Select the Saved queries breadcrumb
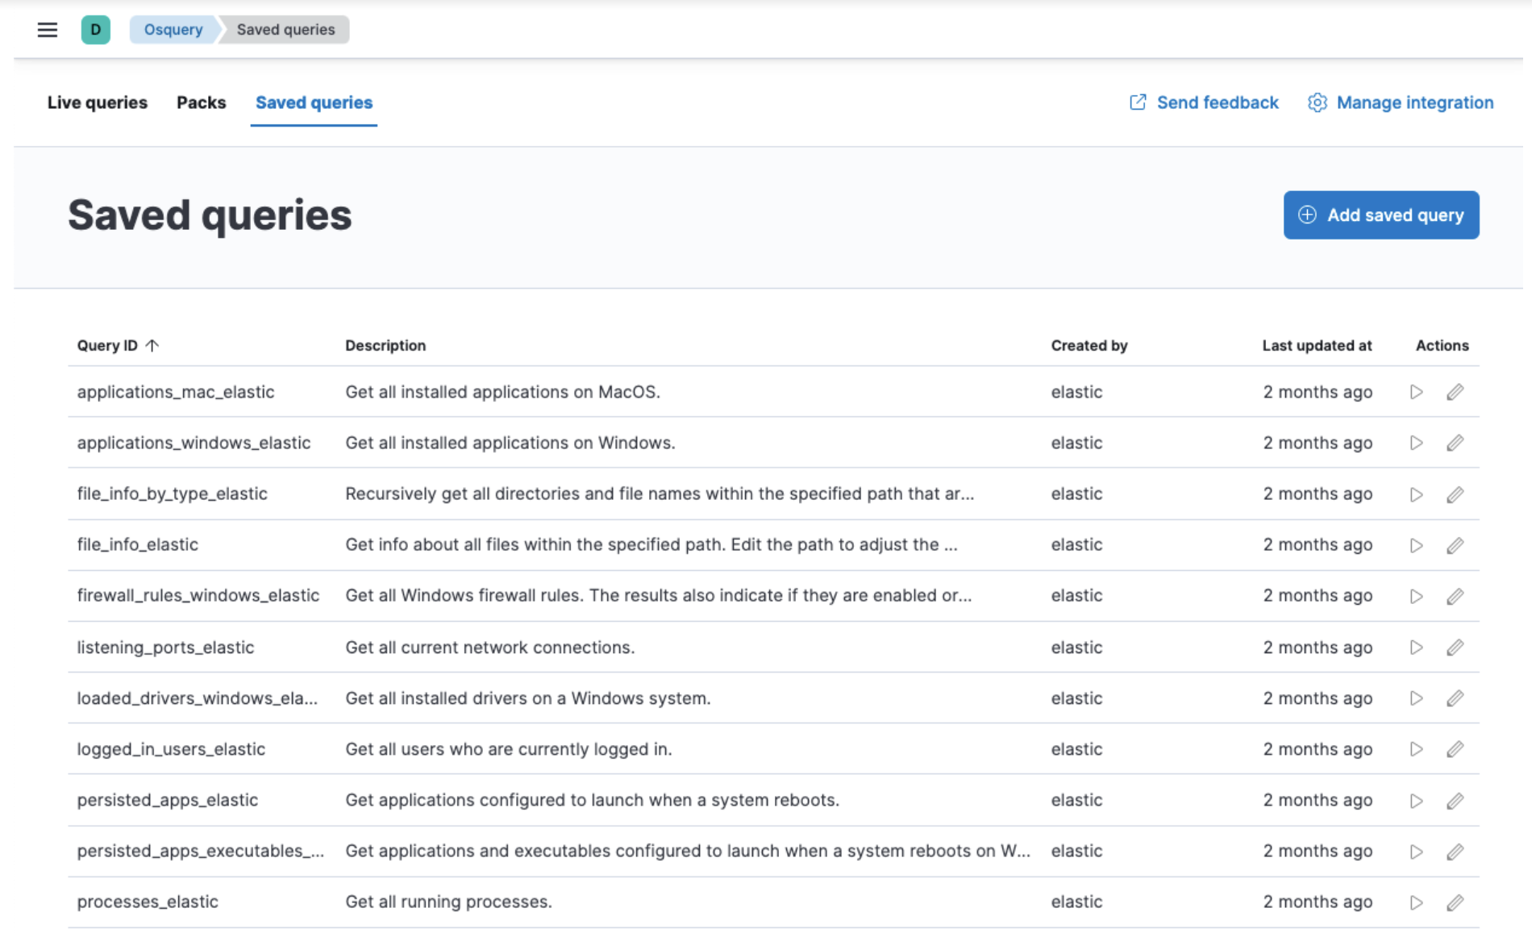 [x=286, y=30]
